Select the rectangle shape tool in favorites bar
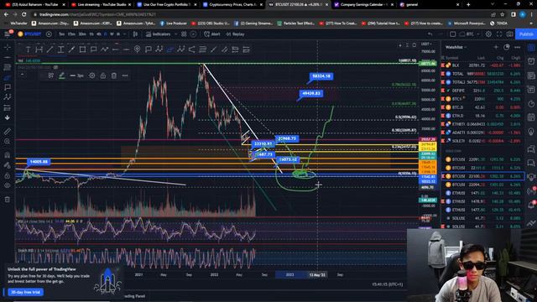This screenshot has height=302, width=537. click(82, 49)
